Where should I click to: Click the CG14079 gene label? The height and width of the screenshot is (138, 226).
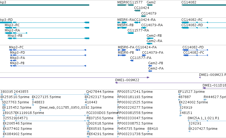click(x=149, y=13)
